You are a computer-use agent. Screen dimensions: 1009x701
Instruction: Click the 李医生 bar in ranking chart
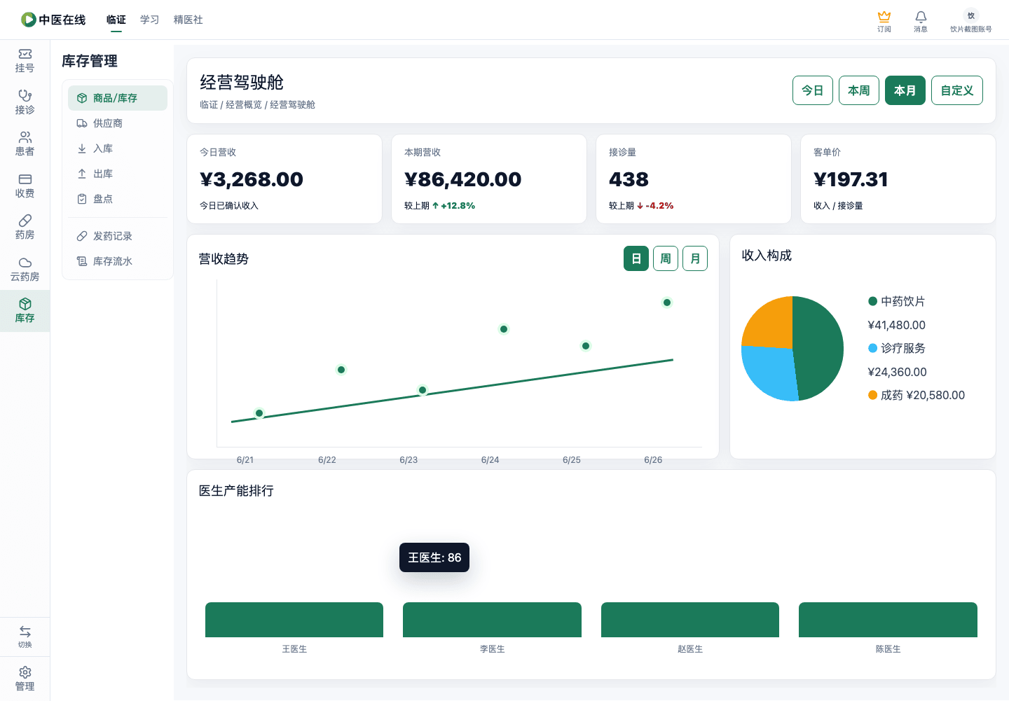pyautogui.click(x=492, y=620)
